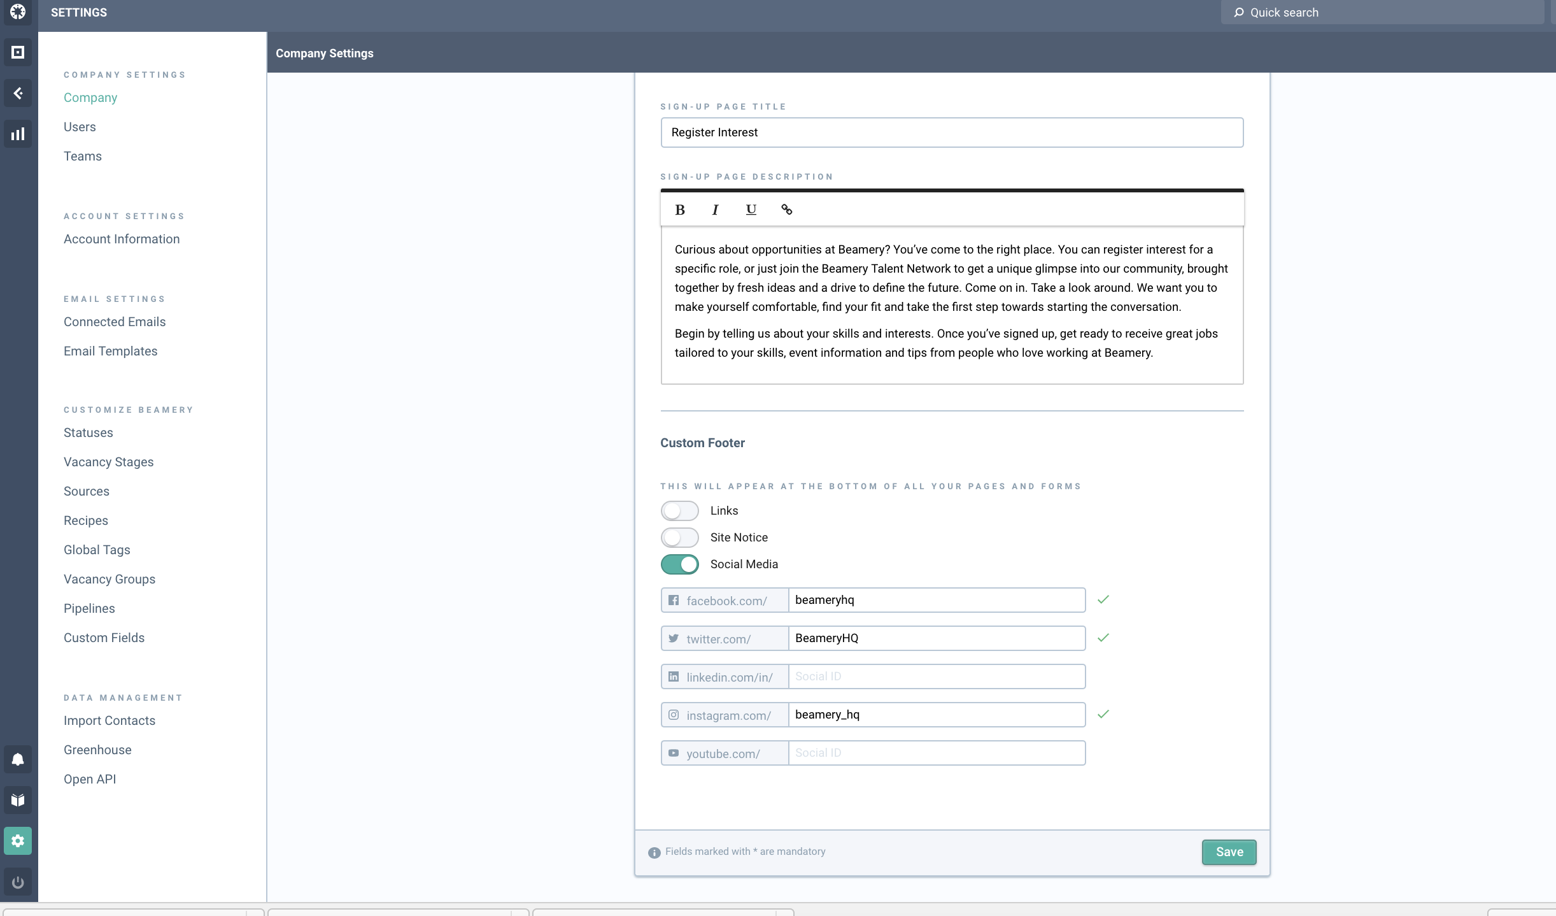Screen dimensions: 1556x916
Task: Toggle the Links custom footer switch
Action: (679, 509)
